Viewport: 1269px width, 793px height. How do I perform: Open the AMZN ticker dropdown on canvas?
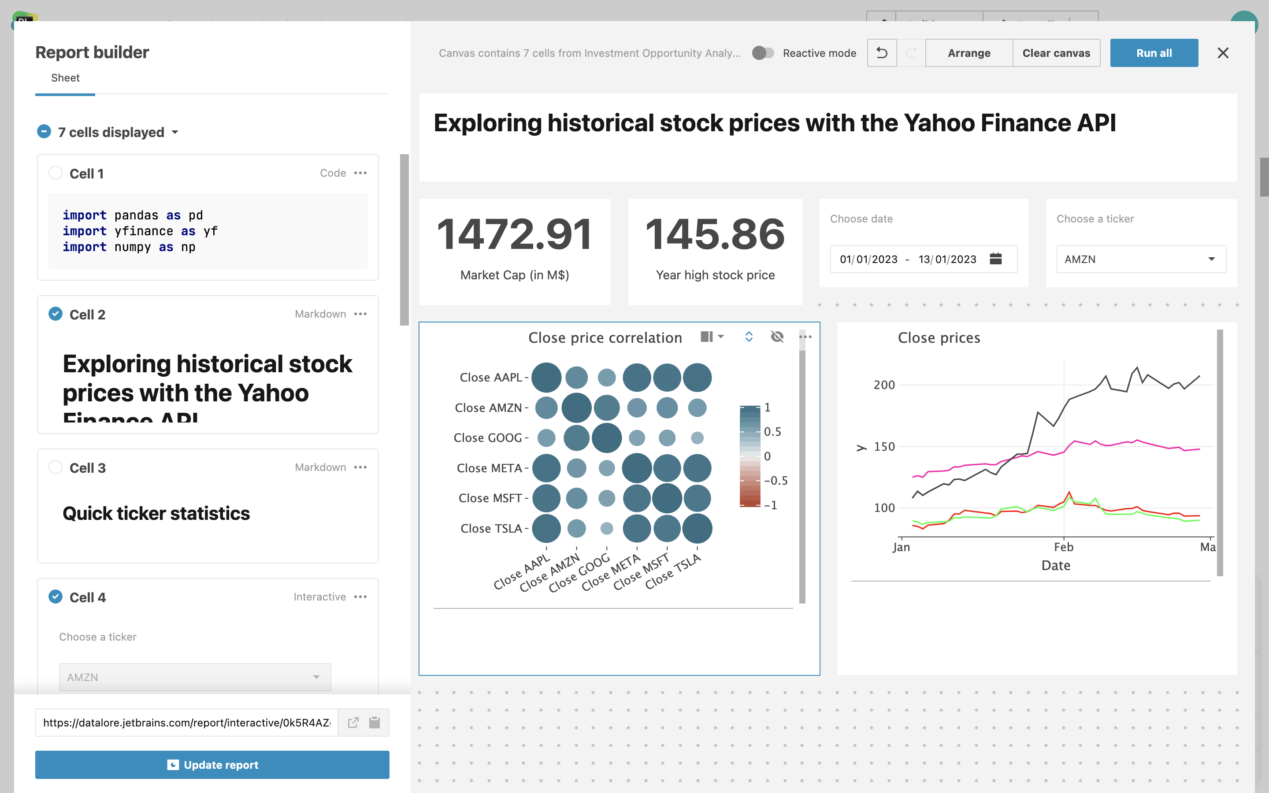point(1140,259)
